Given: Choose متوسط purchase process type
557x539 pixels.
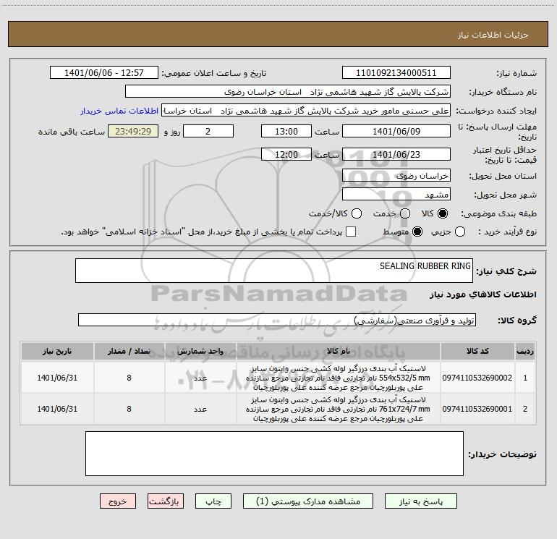Looking at the screenshot, I should tap(417, 232).
